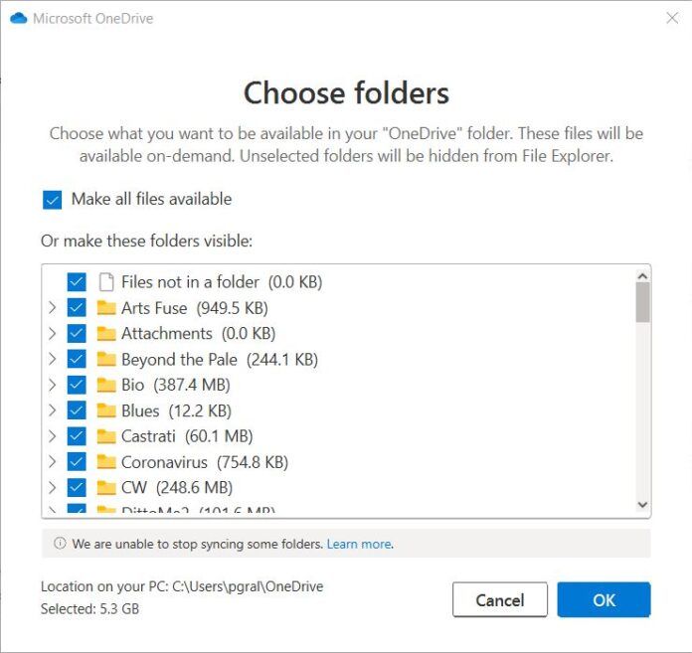Click the info icon in the sync warning
The image size is (692, 653).
tap(60, 544)
